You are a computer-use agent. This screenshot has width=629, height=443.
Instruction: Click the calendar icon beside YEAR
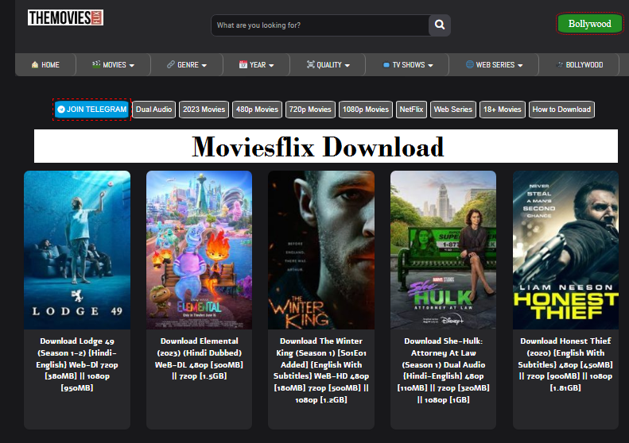click(x=243, y=64)
